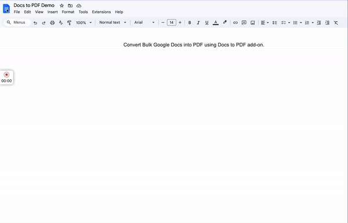Add a comment using the toolbar icon
348x223 pixels.
[x=244, y=23]
